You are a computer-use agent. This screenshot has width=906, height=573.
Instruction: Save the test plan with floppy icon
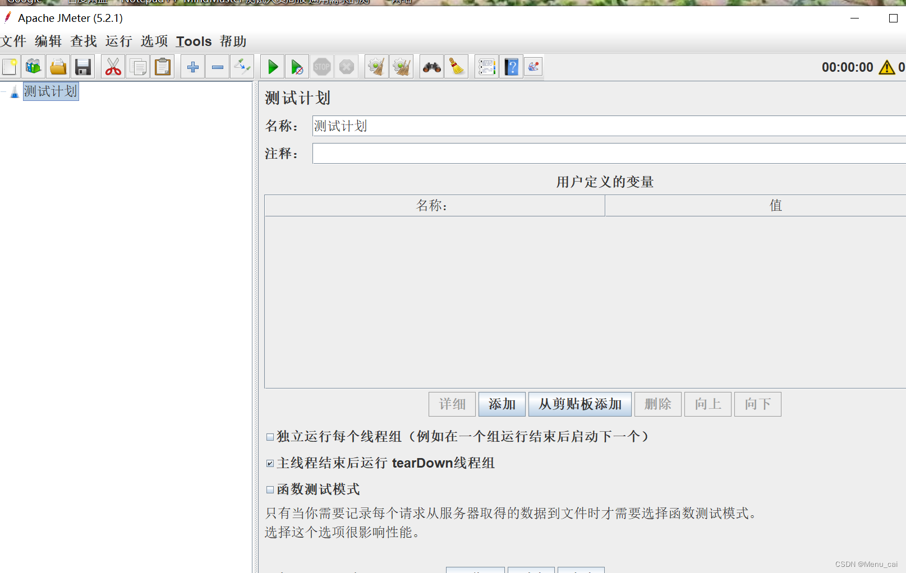[83, 67]
